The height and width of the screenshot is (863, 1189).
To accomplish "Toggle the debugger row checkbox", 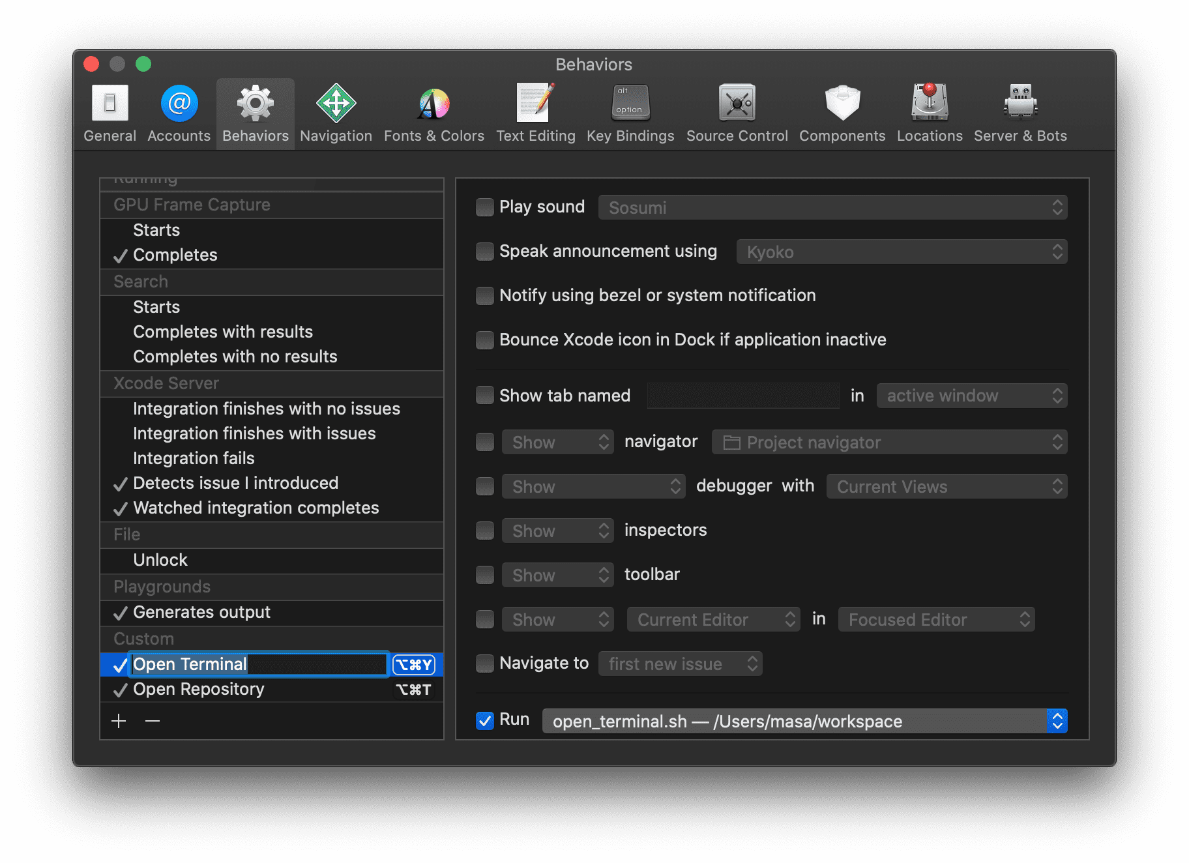I will [x=484, y=486].
